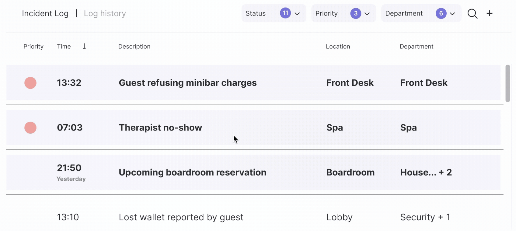Click the House... + 2 department cell
This screenshot has width=516, height=231.
426,172
